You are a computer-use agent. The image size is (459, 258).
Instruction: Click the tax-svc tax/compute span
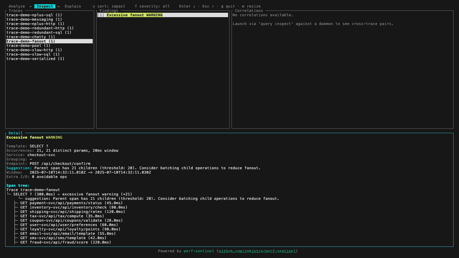point(62,216)
